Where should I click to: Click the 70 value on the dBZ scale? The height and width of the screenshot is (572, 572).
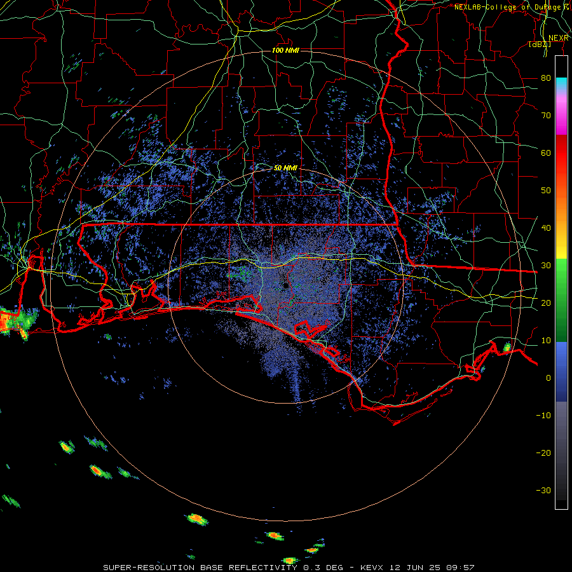point(546,116)
